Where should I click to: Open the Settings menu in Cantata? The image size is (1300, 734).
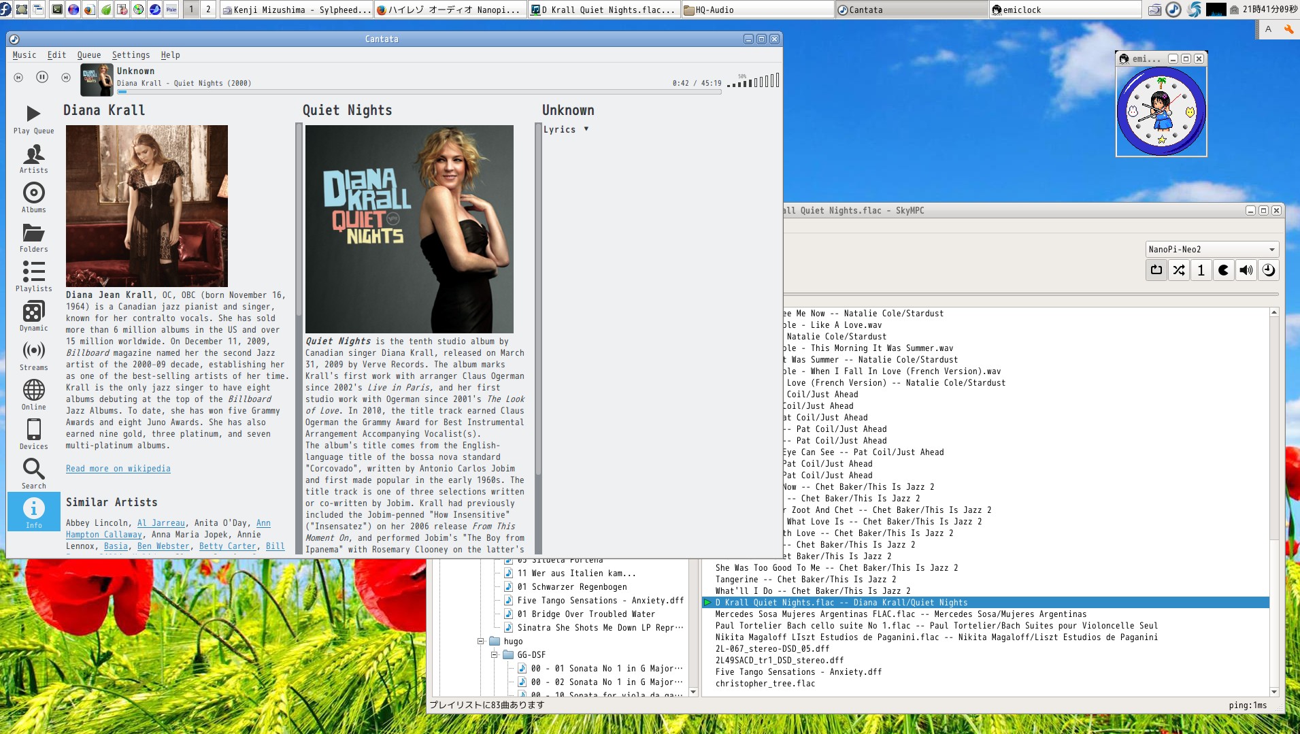[131, 55]
